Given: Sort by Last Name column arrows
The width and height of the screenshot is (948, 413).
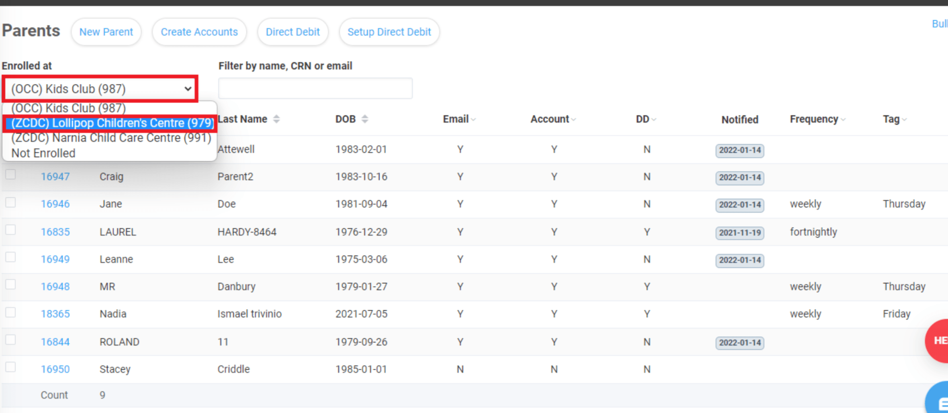Looking at the screenshot, I should coord(276,119).
